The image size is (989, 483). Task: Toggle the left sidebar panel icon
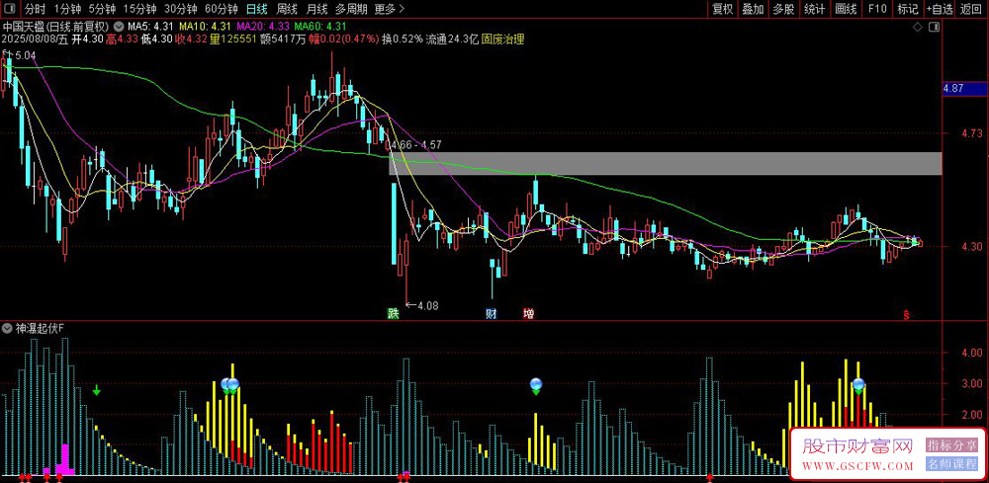point(8,9)
